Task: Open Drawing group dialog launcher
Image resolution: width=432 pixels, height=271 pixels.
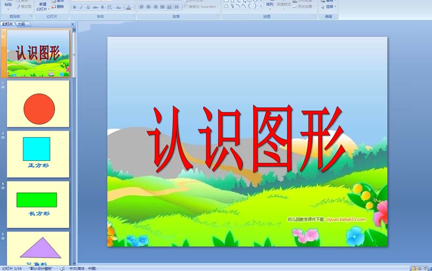Action: pos(315,16)
